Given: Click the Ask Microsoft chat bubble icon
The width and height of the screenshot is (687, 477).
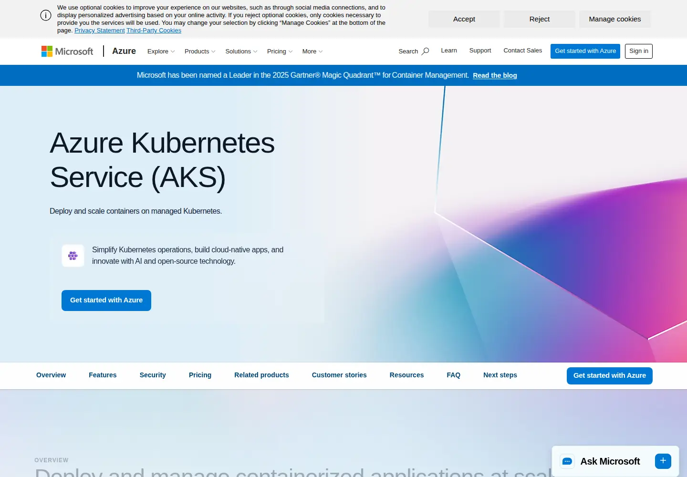Looking at the screenshot, I should pos(567,461).
